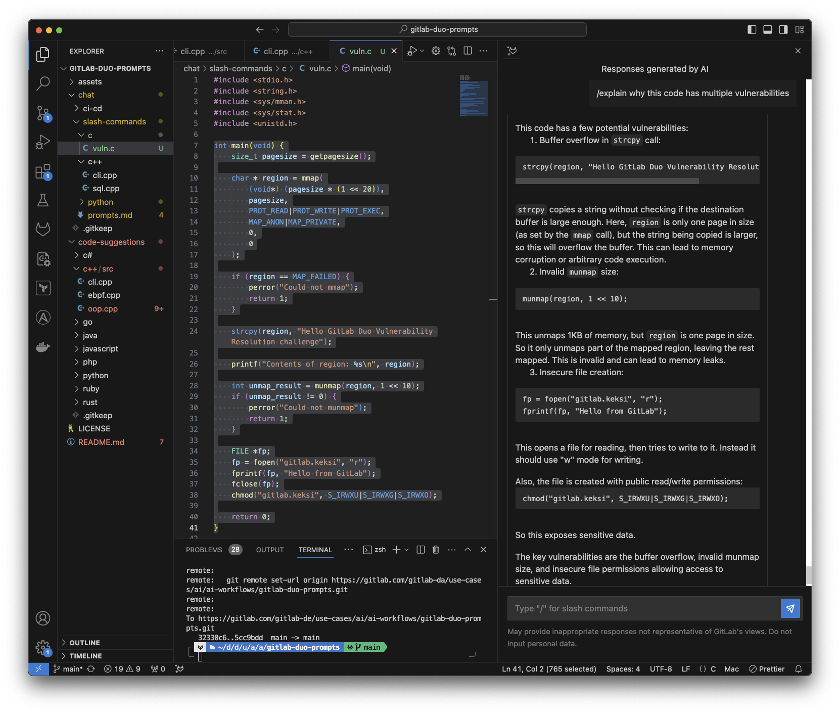Split the editor to the right

(x=468, y=51)
